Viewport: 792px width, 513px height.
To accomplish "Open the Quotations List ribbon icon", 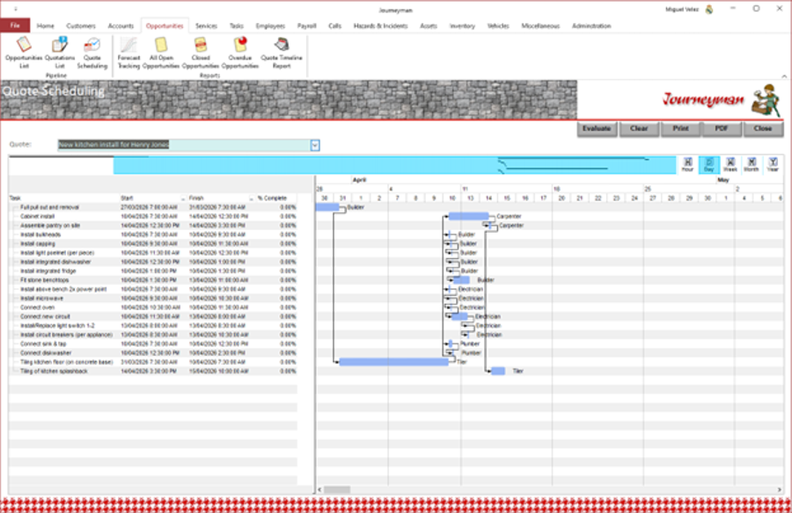I will pos(60,53).
